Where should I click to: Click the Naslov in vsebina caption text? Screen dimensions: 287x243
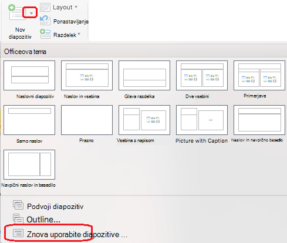click(x=82, y=96)
